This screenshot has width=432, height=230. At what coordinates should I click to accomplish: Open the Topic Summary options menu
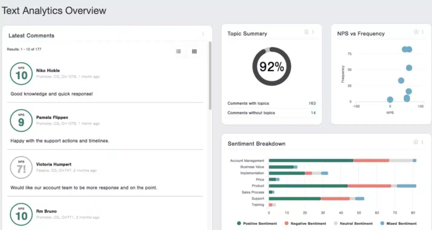[313, 32]
